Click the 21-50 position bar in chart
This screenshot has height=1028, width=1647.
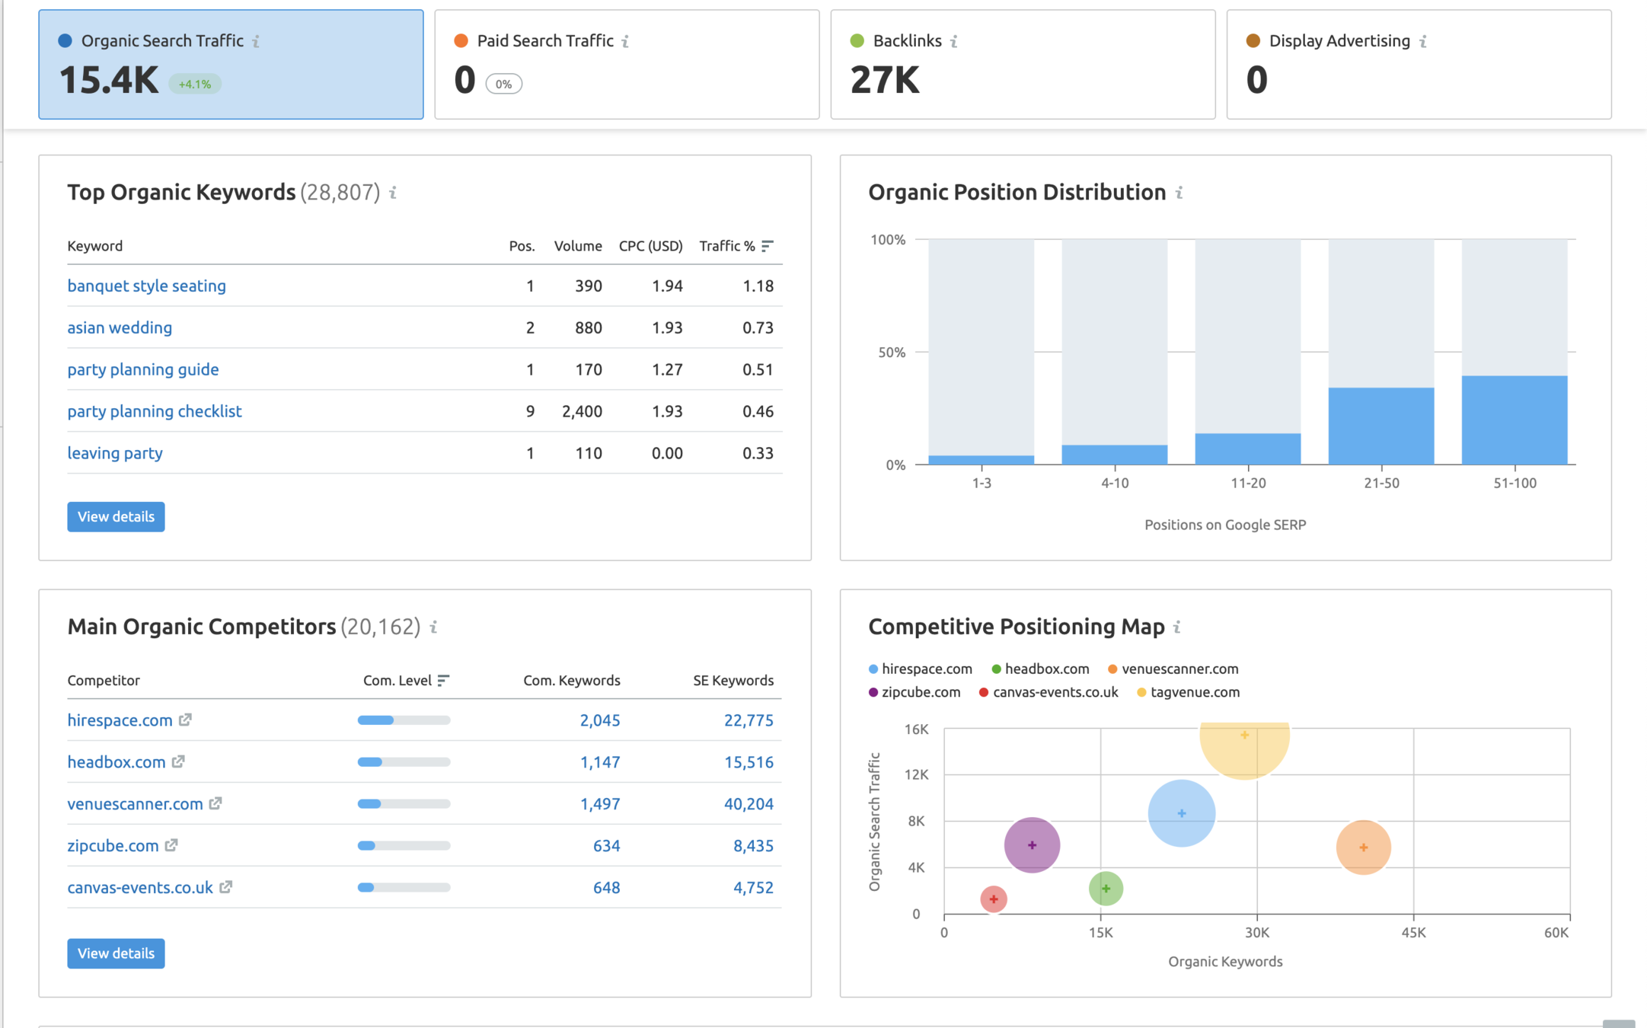click(1380, 425)
